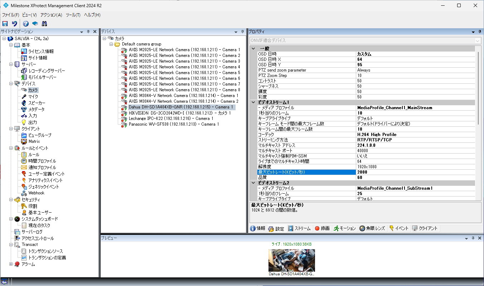Collapse the SALVIA root node
This screenshot has height=286, width=484.
tap(4, 39)
